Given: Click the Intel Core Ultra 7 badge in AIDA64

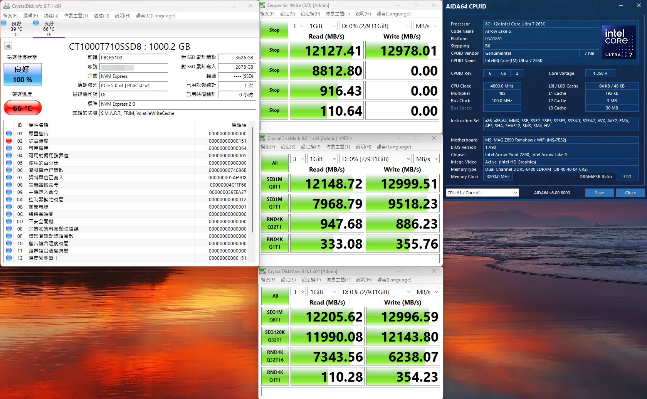Looking at the screenshot, I should click(x=618, y=42).
